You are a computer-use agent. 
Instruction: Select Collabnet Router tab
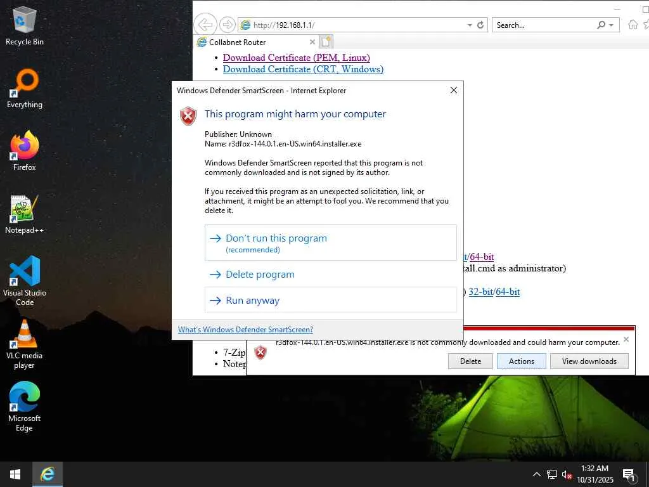(256, 42)
